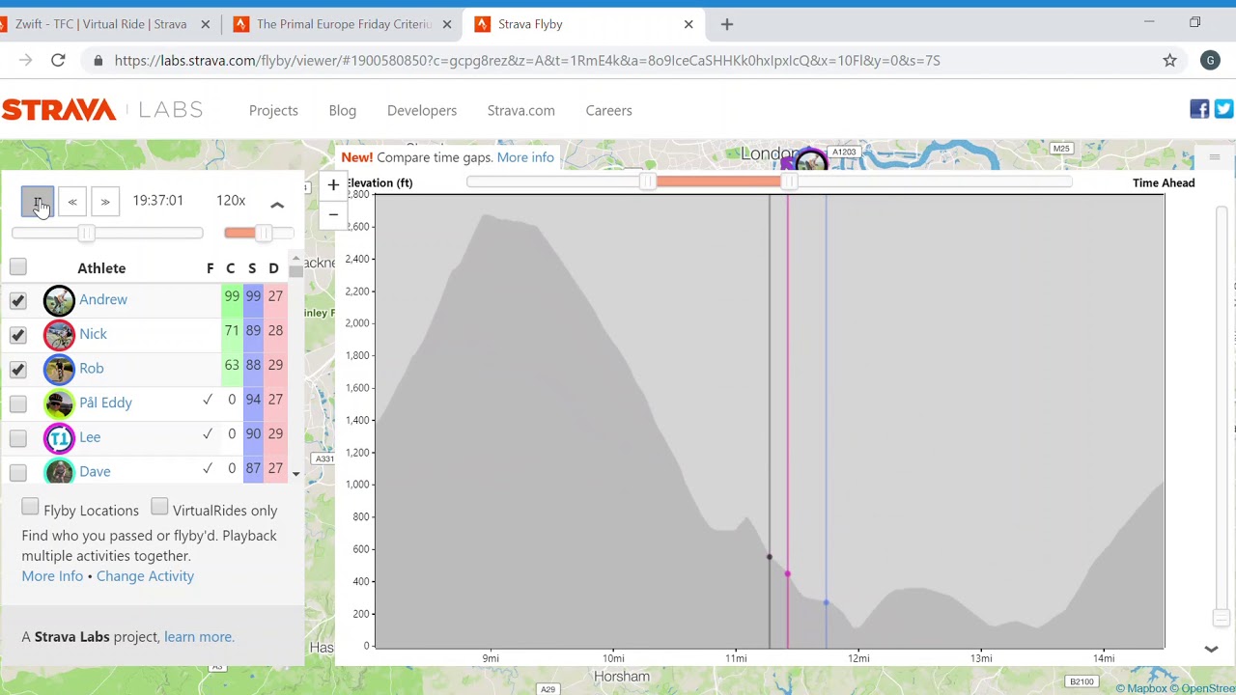1236x695 pixels.
Task: Zoom in on the map
Action: coord(333,183)
